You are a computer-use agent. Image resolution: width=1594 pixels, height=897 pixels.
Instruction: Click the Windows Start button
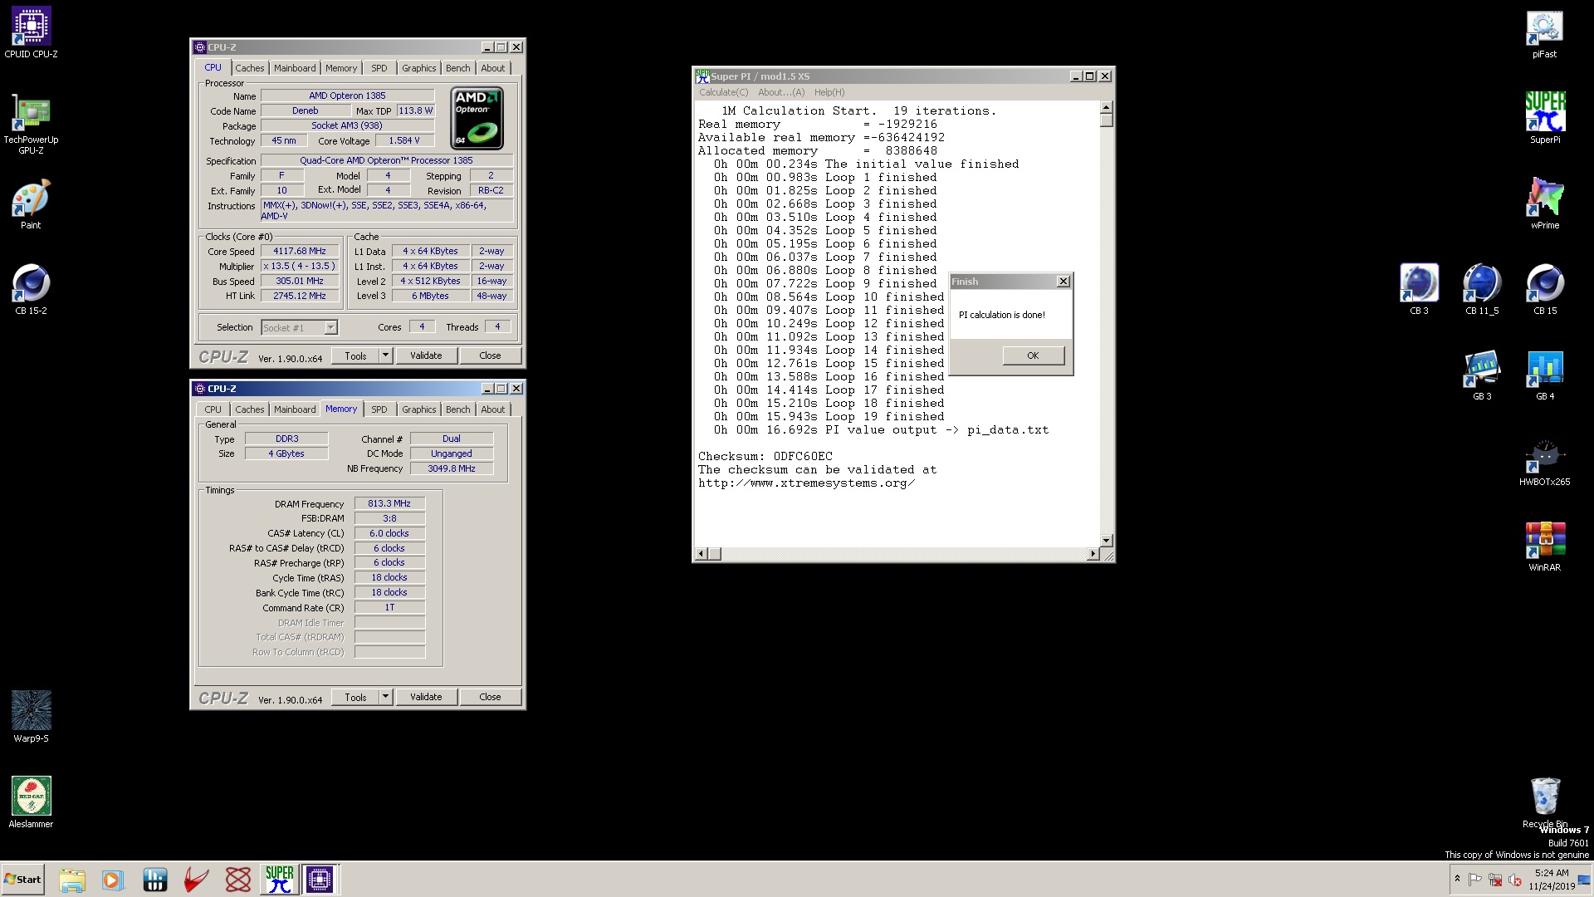click(22, 880)
